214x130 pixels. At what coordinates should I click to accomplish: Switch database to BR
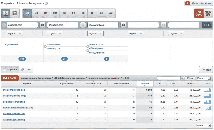(102, 13)
